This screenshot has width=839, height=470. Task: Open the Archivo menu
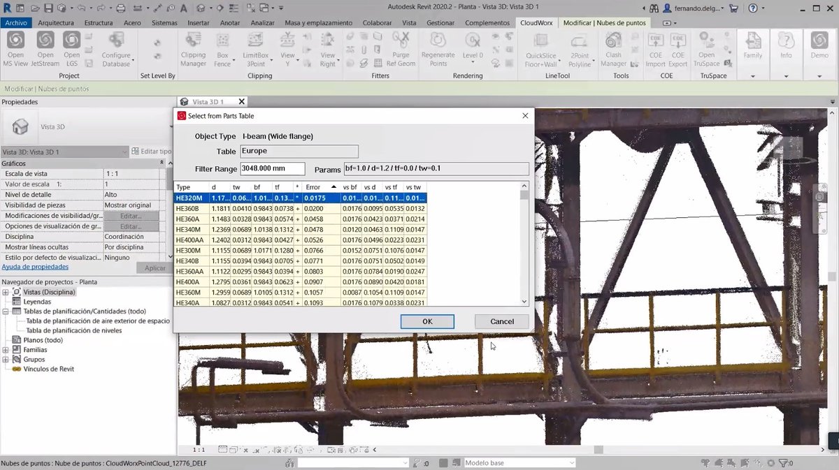(x=15, y=22)
